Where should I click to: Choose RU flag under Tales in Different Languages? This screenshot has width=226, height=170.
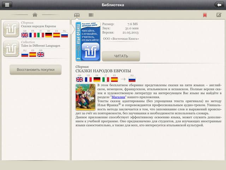coord(25,55)
